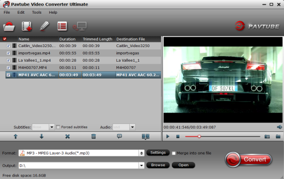284x179 pixels.
Task: Click the D:\ output path field
Action: 79,165
